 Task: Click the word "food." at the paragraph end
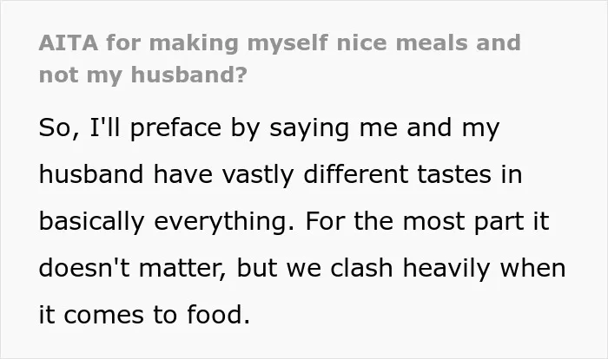tap(218, 314)
